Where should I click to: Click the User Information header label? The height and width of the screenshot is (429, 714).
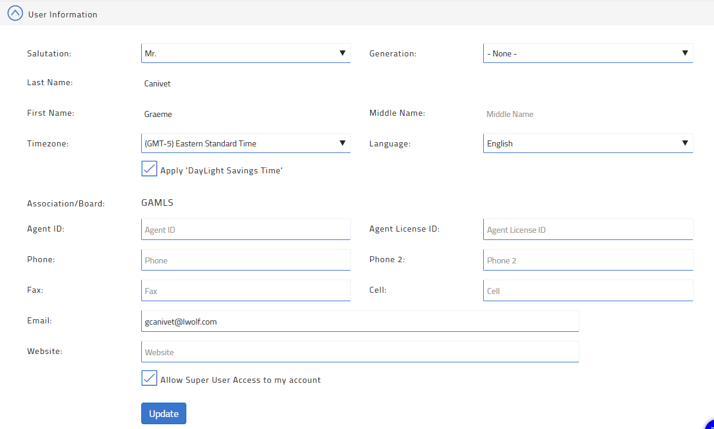coord(63,14)
